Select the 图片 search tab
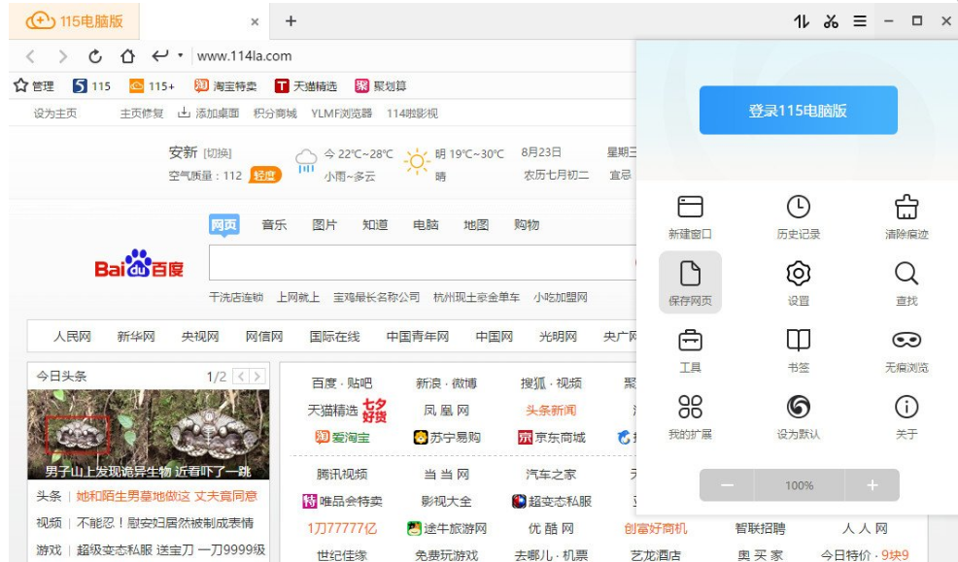Screen dimensions: 958x562 325,224
